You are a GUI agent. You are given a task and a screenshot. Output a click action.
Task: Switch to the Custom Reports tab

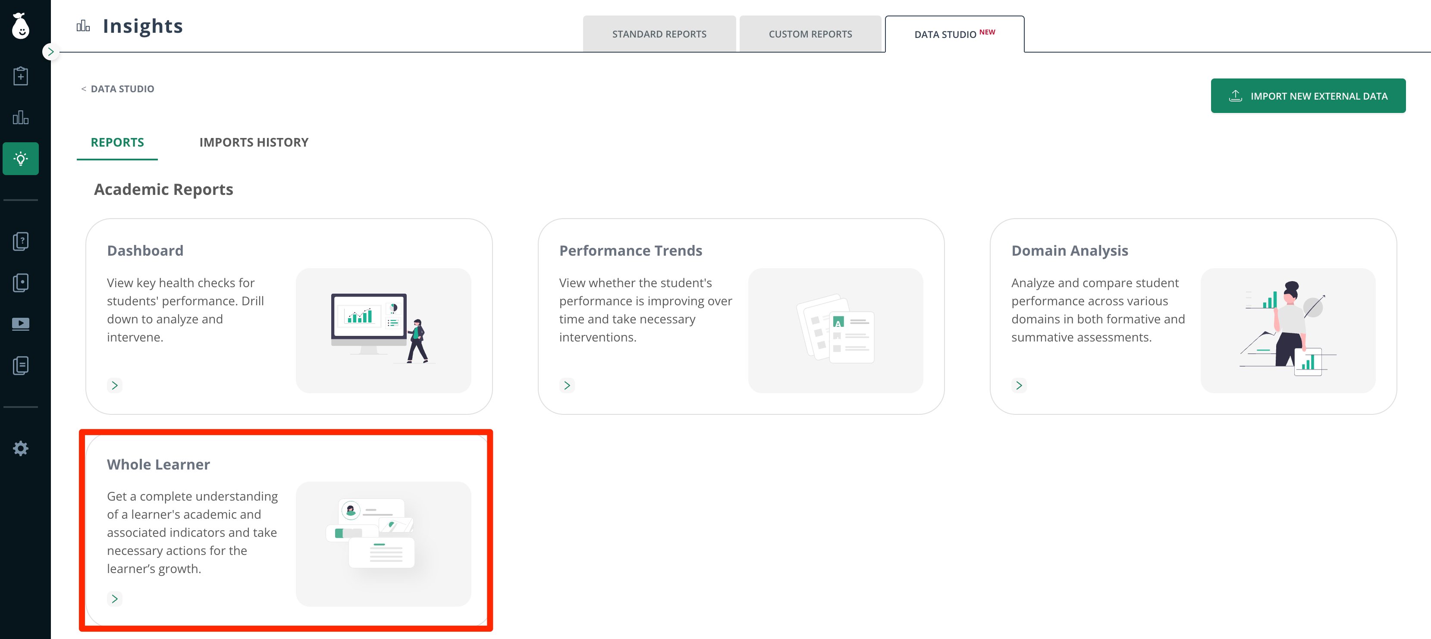click(810, 34)
